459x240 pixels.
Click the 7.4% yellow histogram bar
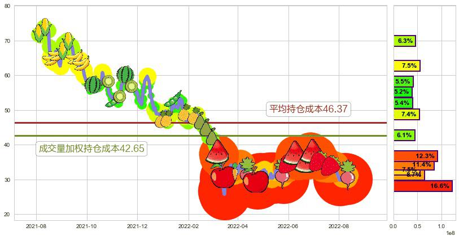(x=406, y=115)
